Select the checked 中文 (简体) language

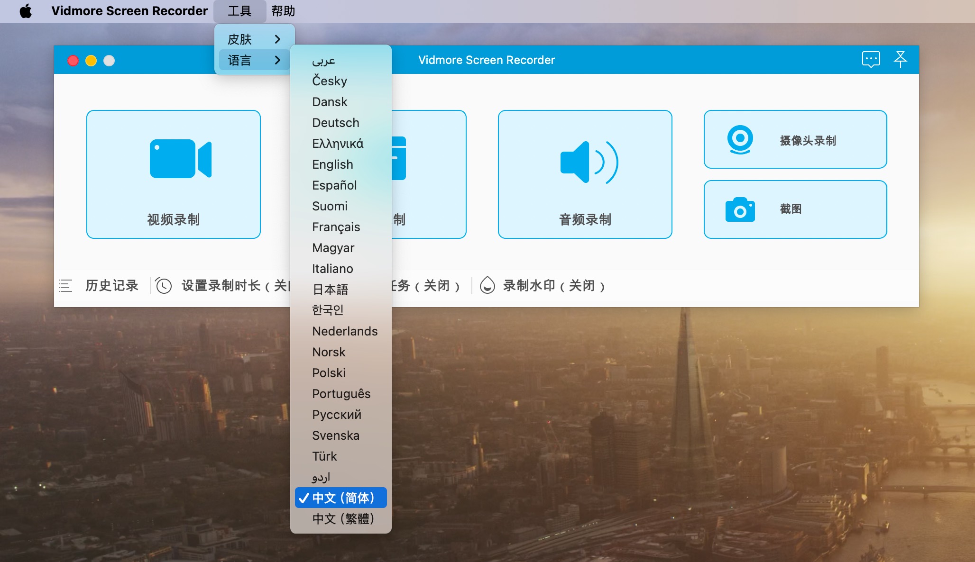[342, 498]
